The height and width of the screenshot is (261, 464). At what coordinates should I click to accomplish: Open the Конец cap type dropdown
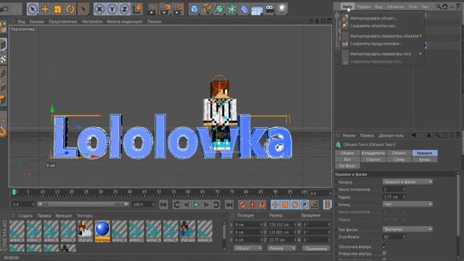407,204
